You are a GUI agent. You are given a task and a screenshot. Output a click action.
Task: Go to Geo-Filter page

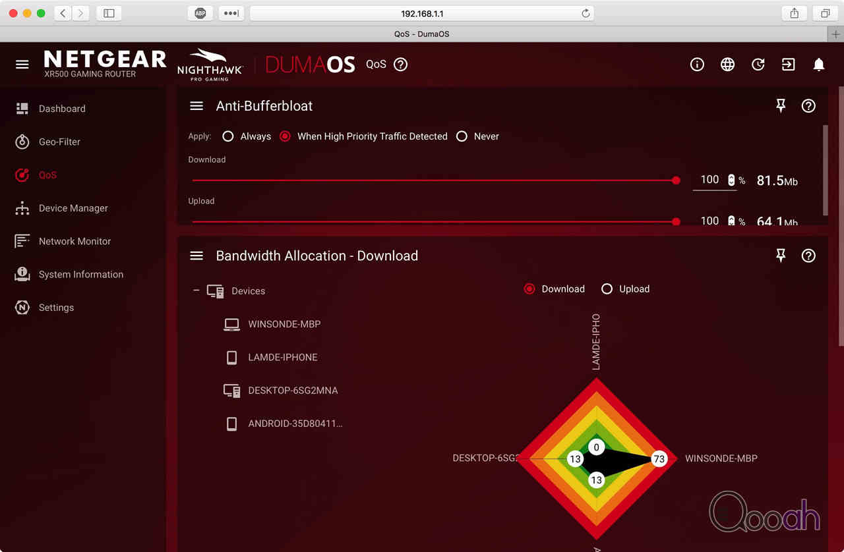coord(59,142)
